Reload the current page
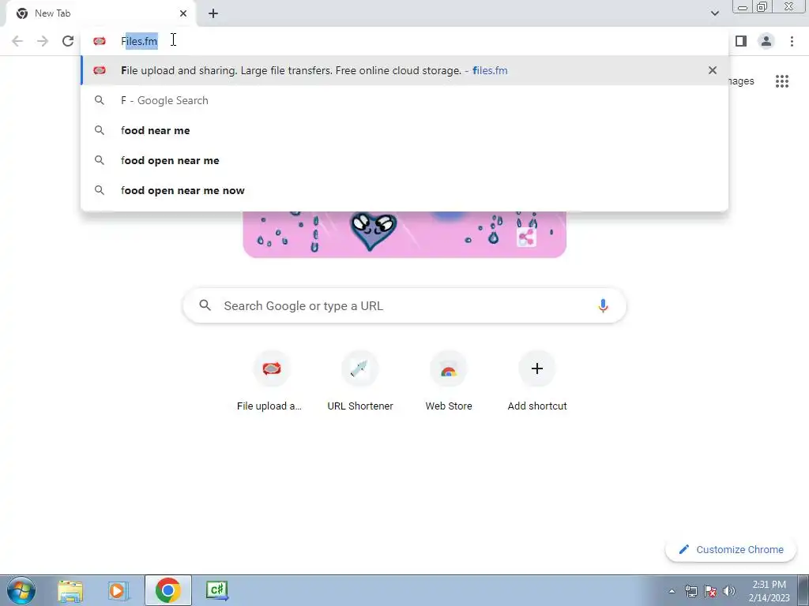 [68, 41]
